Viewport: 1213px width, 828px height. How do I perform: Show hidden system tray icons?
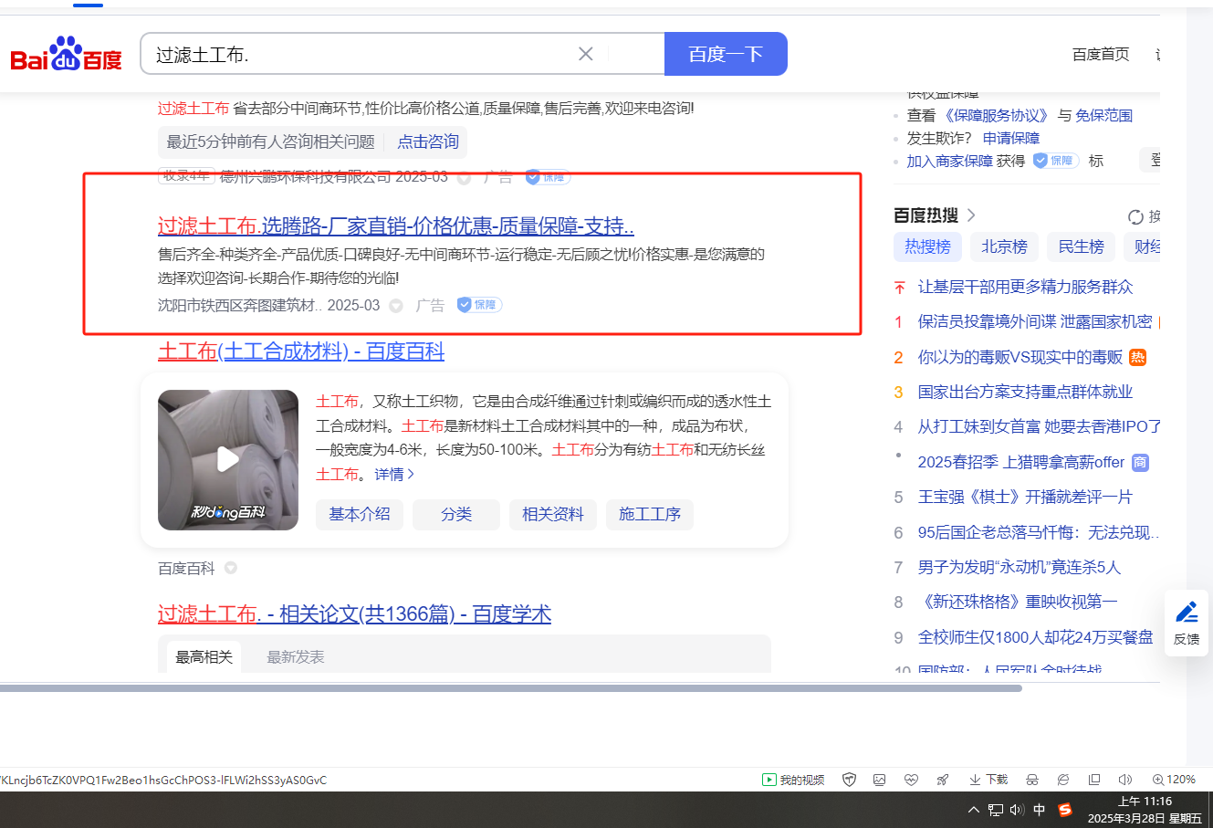click(973, 810)
